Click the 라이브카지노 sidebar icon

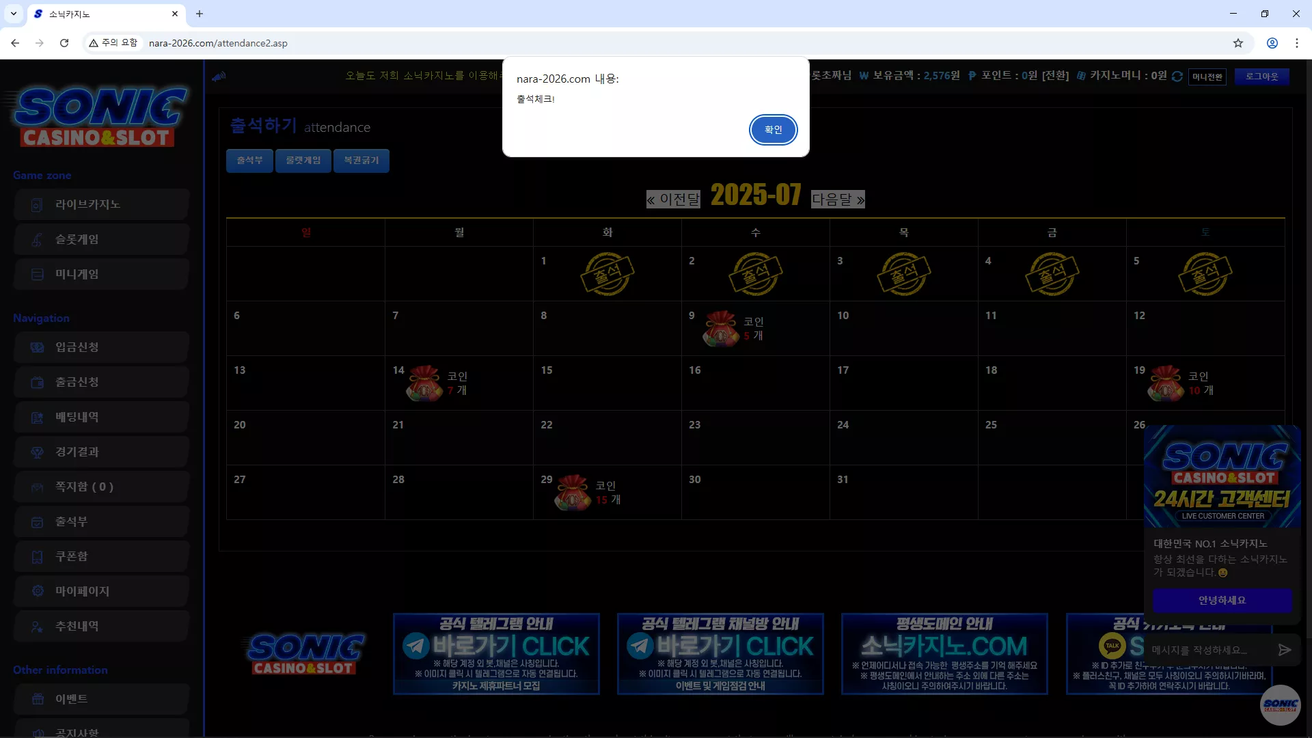[38, 204]
